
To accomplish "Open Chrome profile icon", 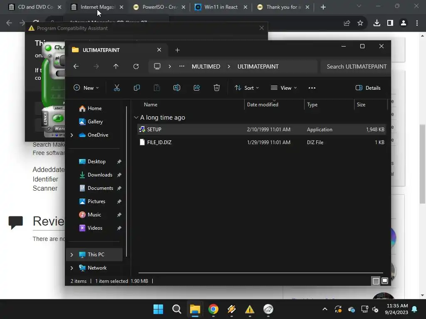I will coord(404,23).
